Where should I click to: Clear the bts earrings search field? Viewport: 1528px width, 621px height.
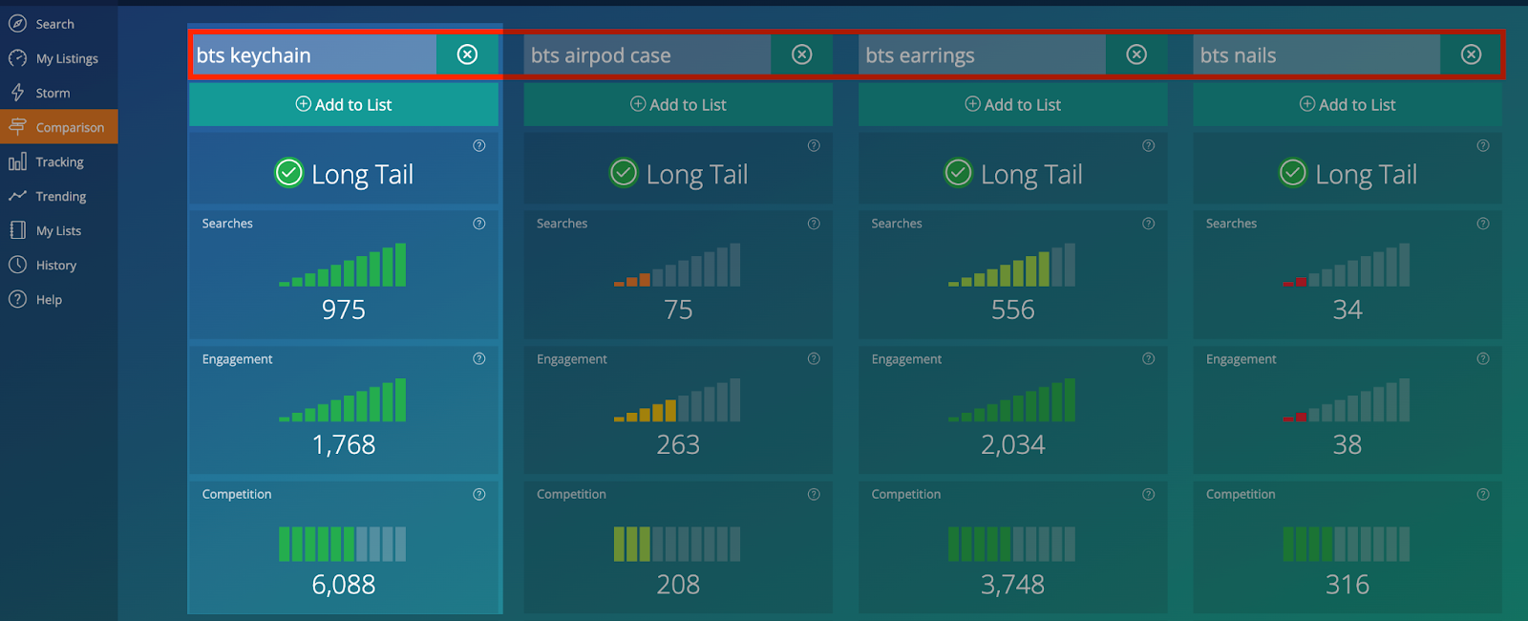(1136, 54)
